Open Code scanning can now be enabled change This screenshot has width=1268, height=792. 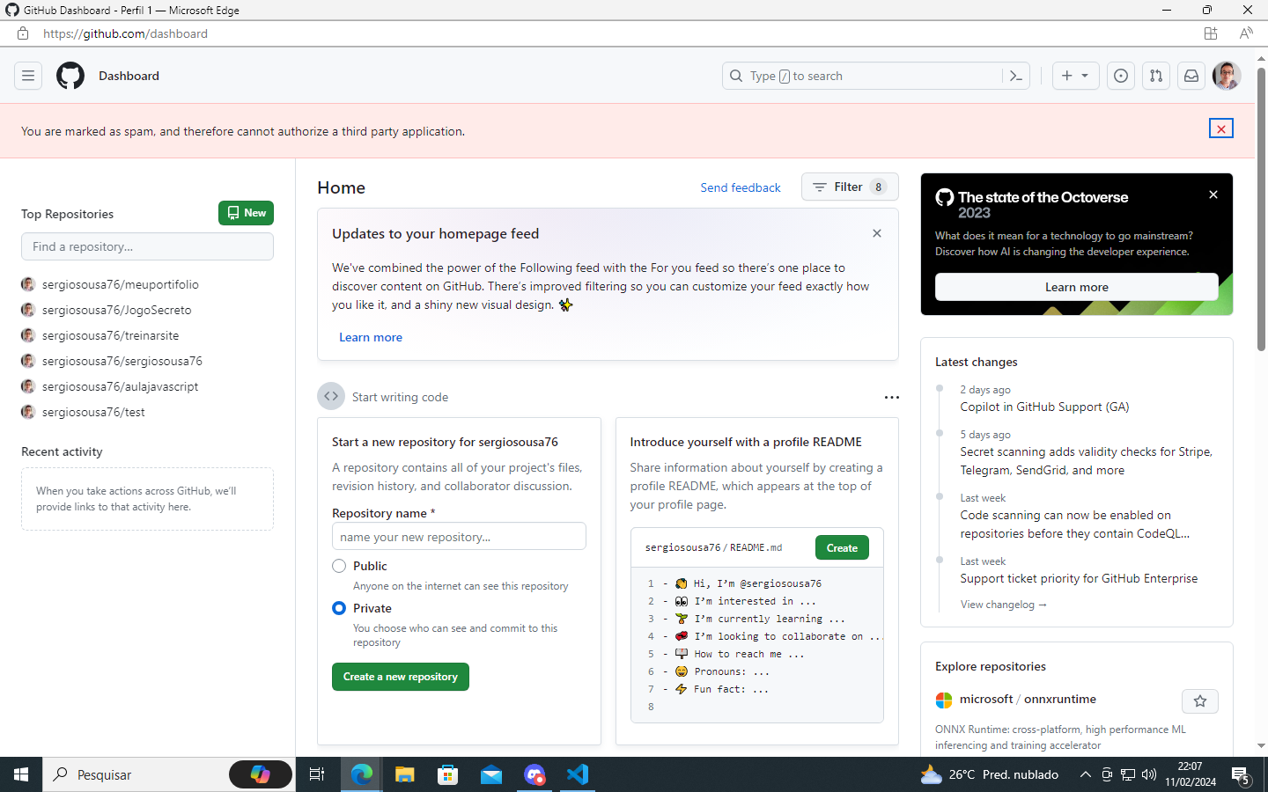(1074, 524)
